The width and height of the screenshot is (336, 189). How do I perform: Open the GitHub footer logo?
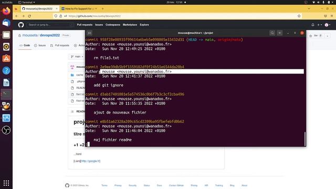pos(67,185)
